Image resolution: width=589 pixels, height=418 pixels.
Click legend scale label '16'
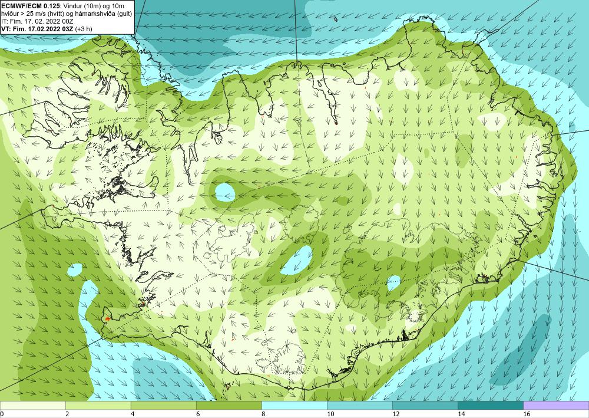tap(527, 414)
